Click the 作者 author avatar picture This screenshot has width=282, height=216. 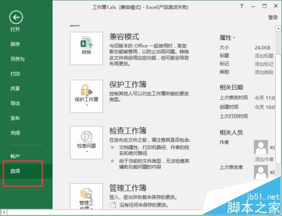261,147
